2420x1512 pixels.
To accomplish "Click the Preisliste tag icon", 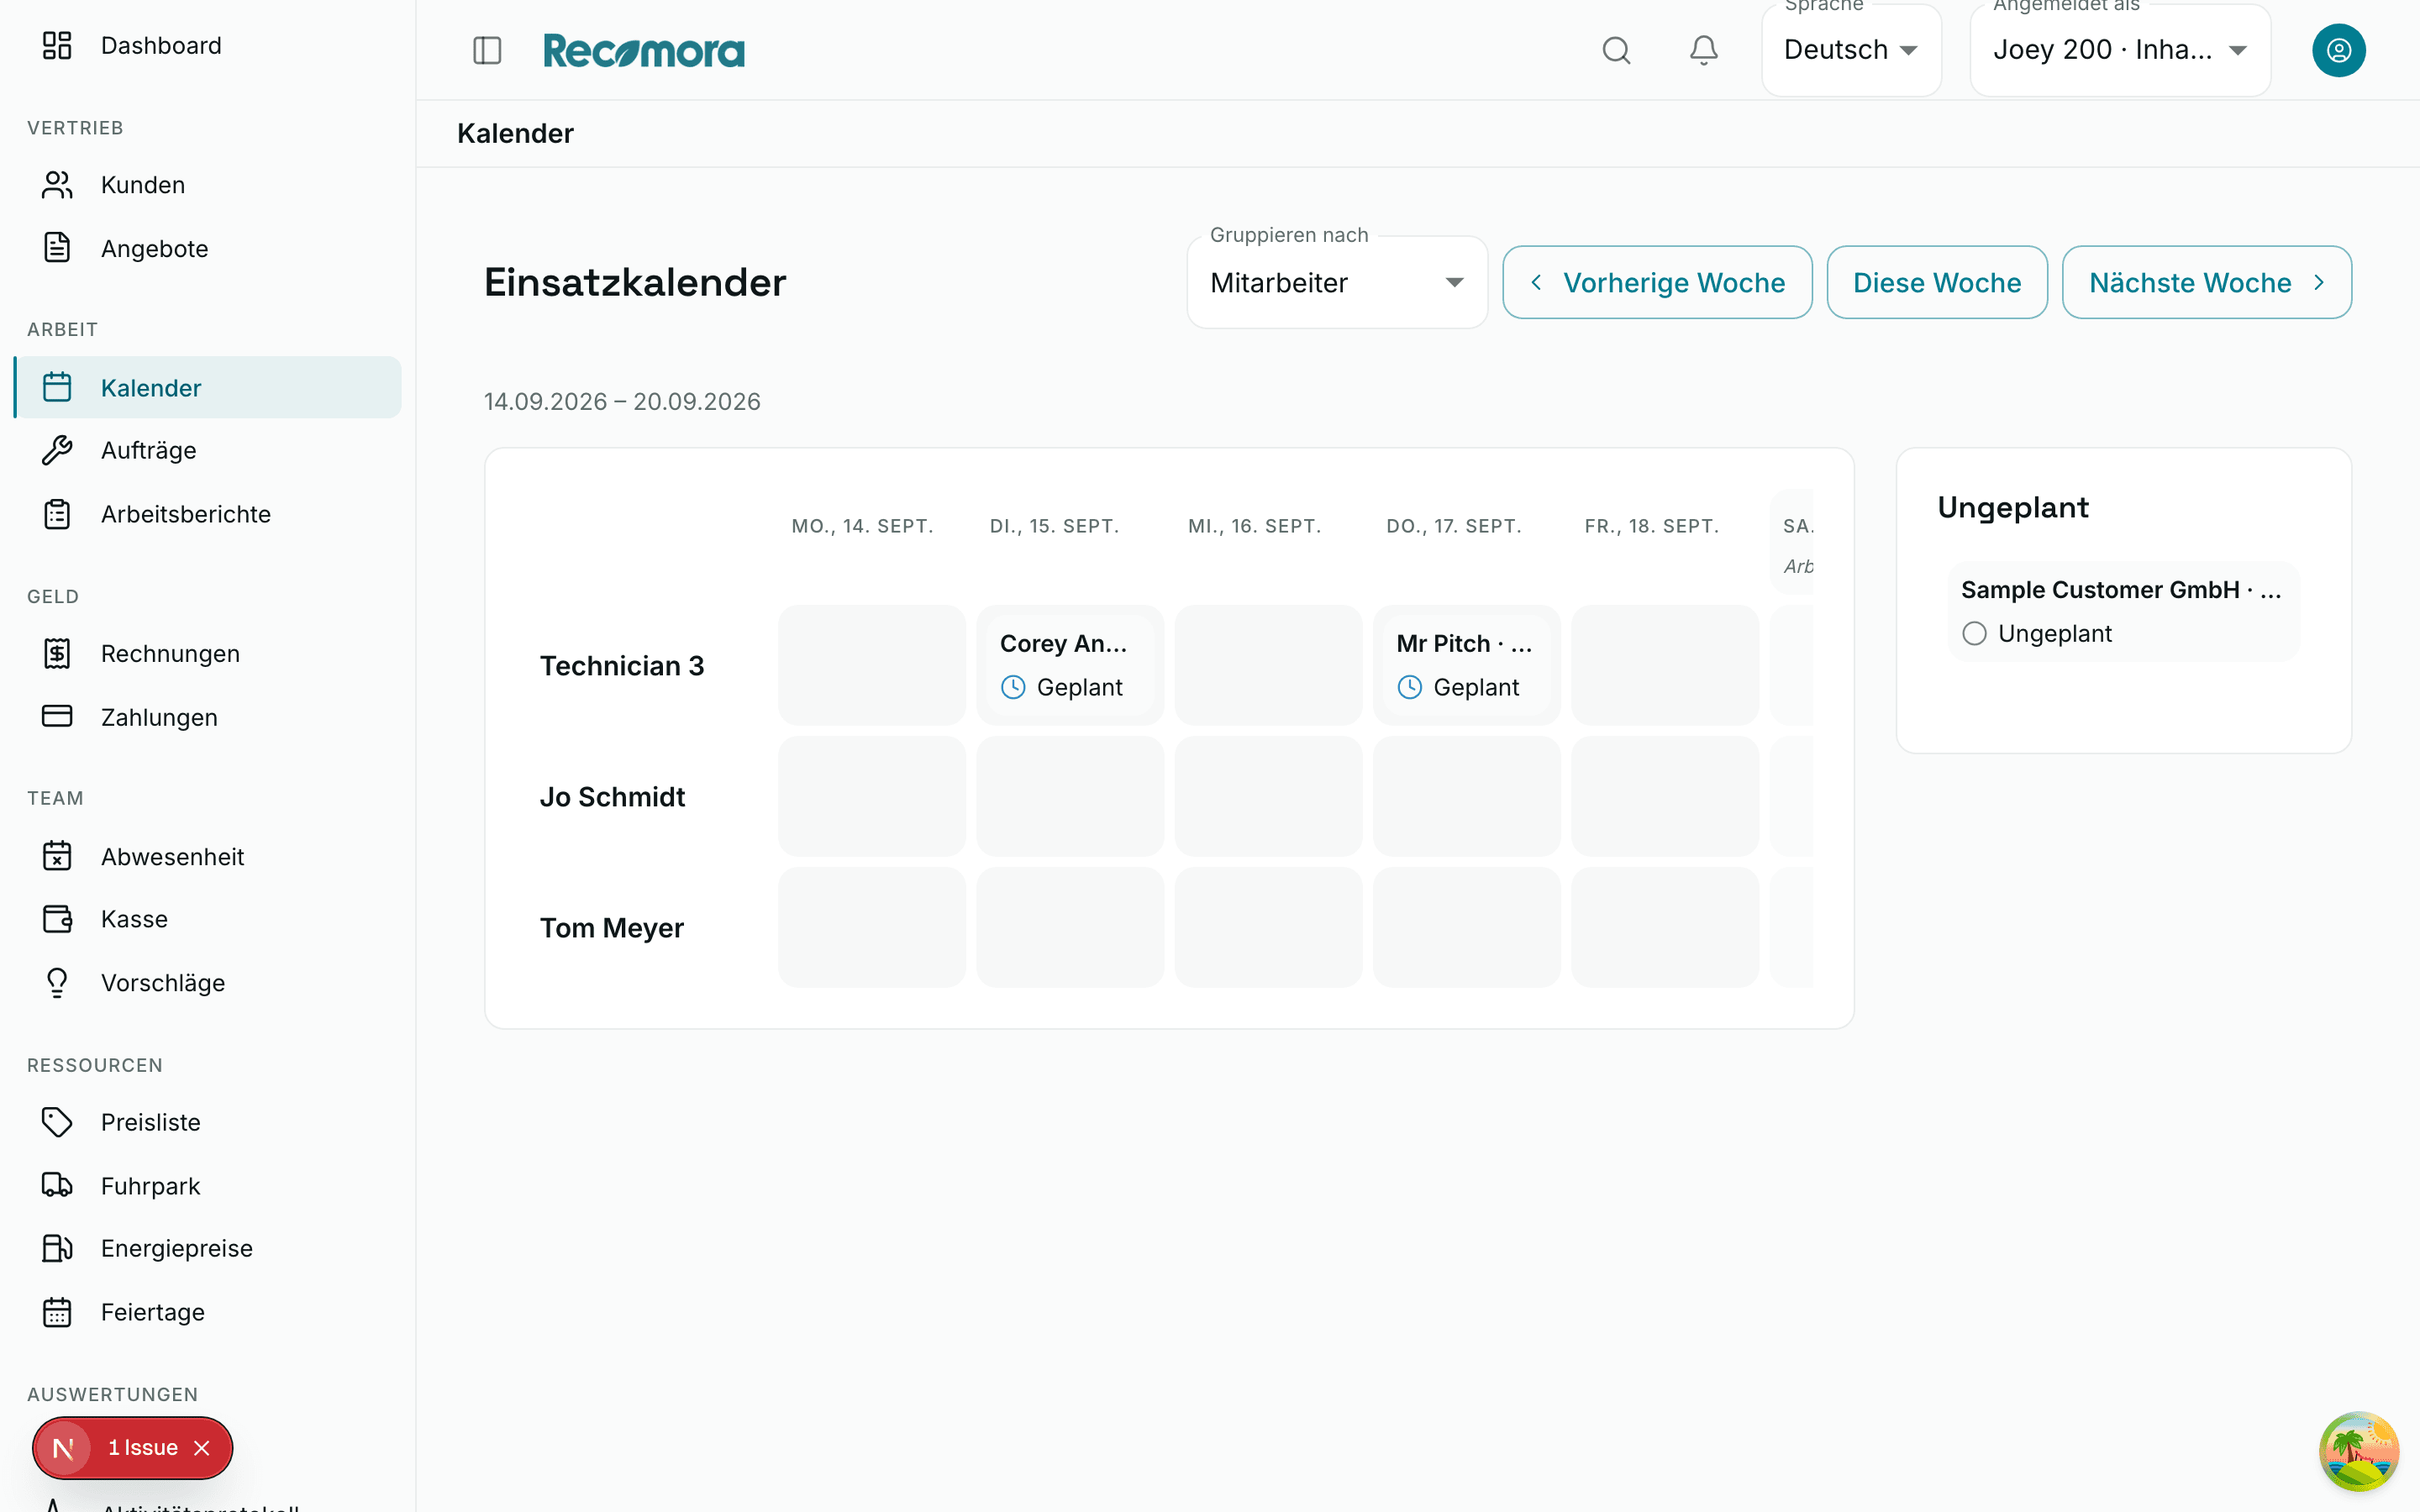I will tap(57, 1122).
